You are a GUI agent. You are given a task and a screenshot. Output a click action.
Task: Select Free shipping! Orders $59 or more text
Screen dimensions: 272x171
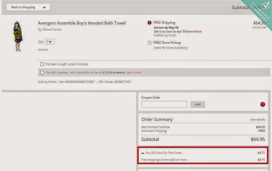(x=164, y=160)
